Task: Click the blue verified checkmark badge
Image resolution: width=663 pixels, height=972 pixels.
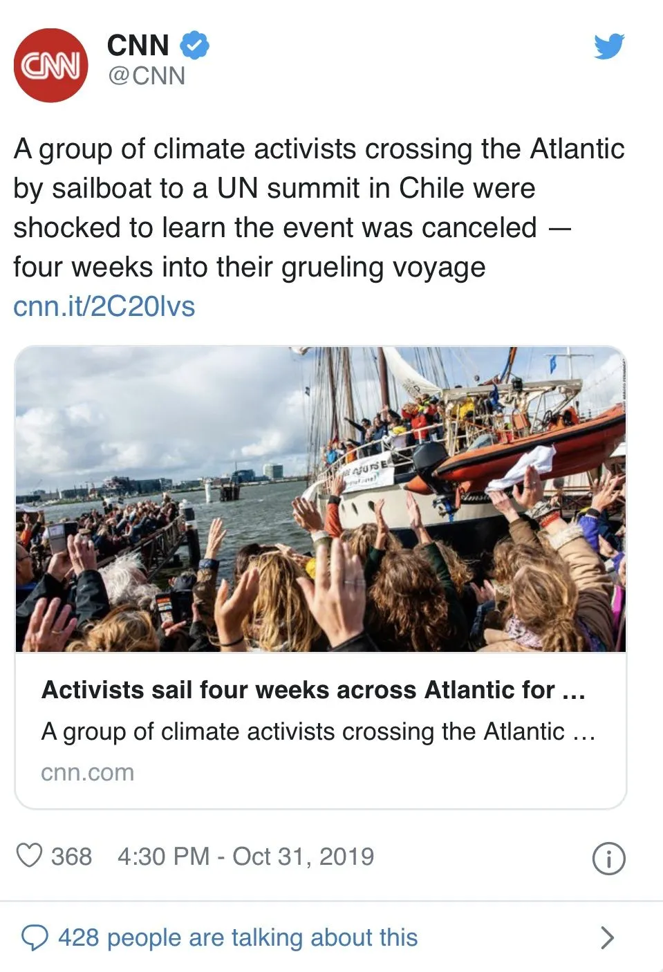Action: pyautogui.click(x=194, y=46)
